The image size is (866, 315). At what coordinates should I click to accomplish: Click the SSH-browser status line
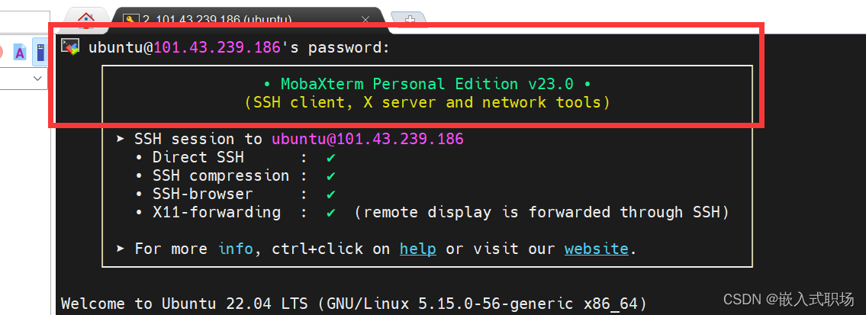pyautogui.click(x=235, y=194)
